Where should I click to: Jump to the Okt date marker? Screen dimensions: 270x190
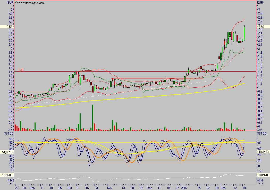[x=70, y=188]
